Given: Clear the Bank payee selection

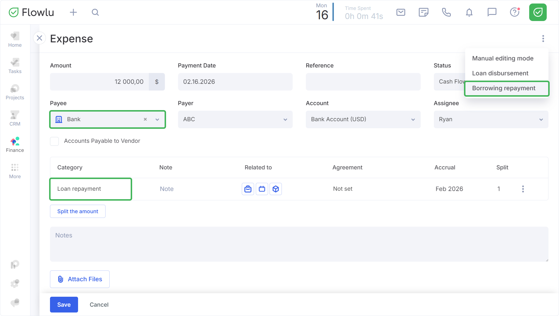Looking at the screenshot, I should (145, 119).
